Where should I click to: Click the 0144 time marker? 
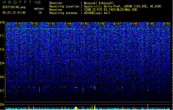pos(68,24)
